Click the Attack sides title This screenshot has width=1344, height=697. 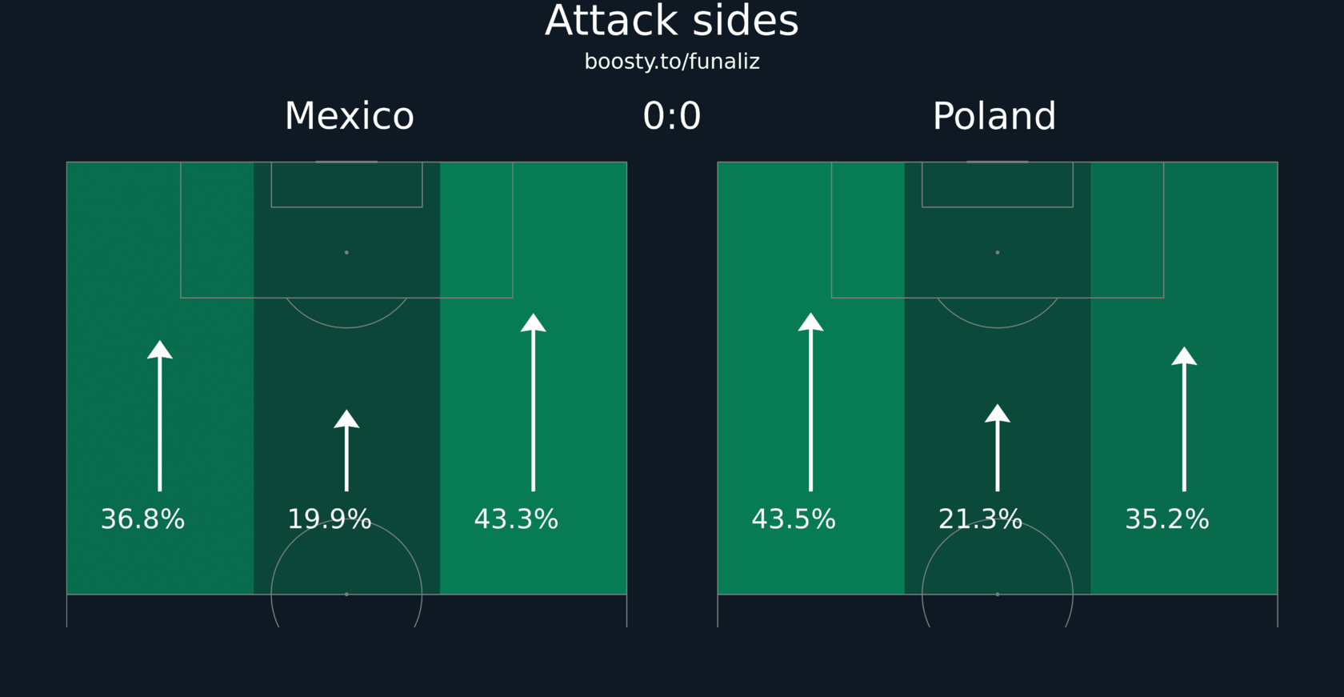[672, 21]
